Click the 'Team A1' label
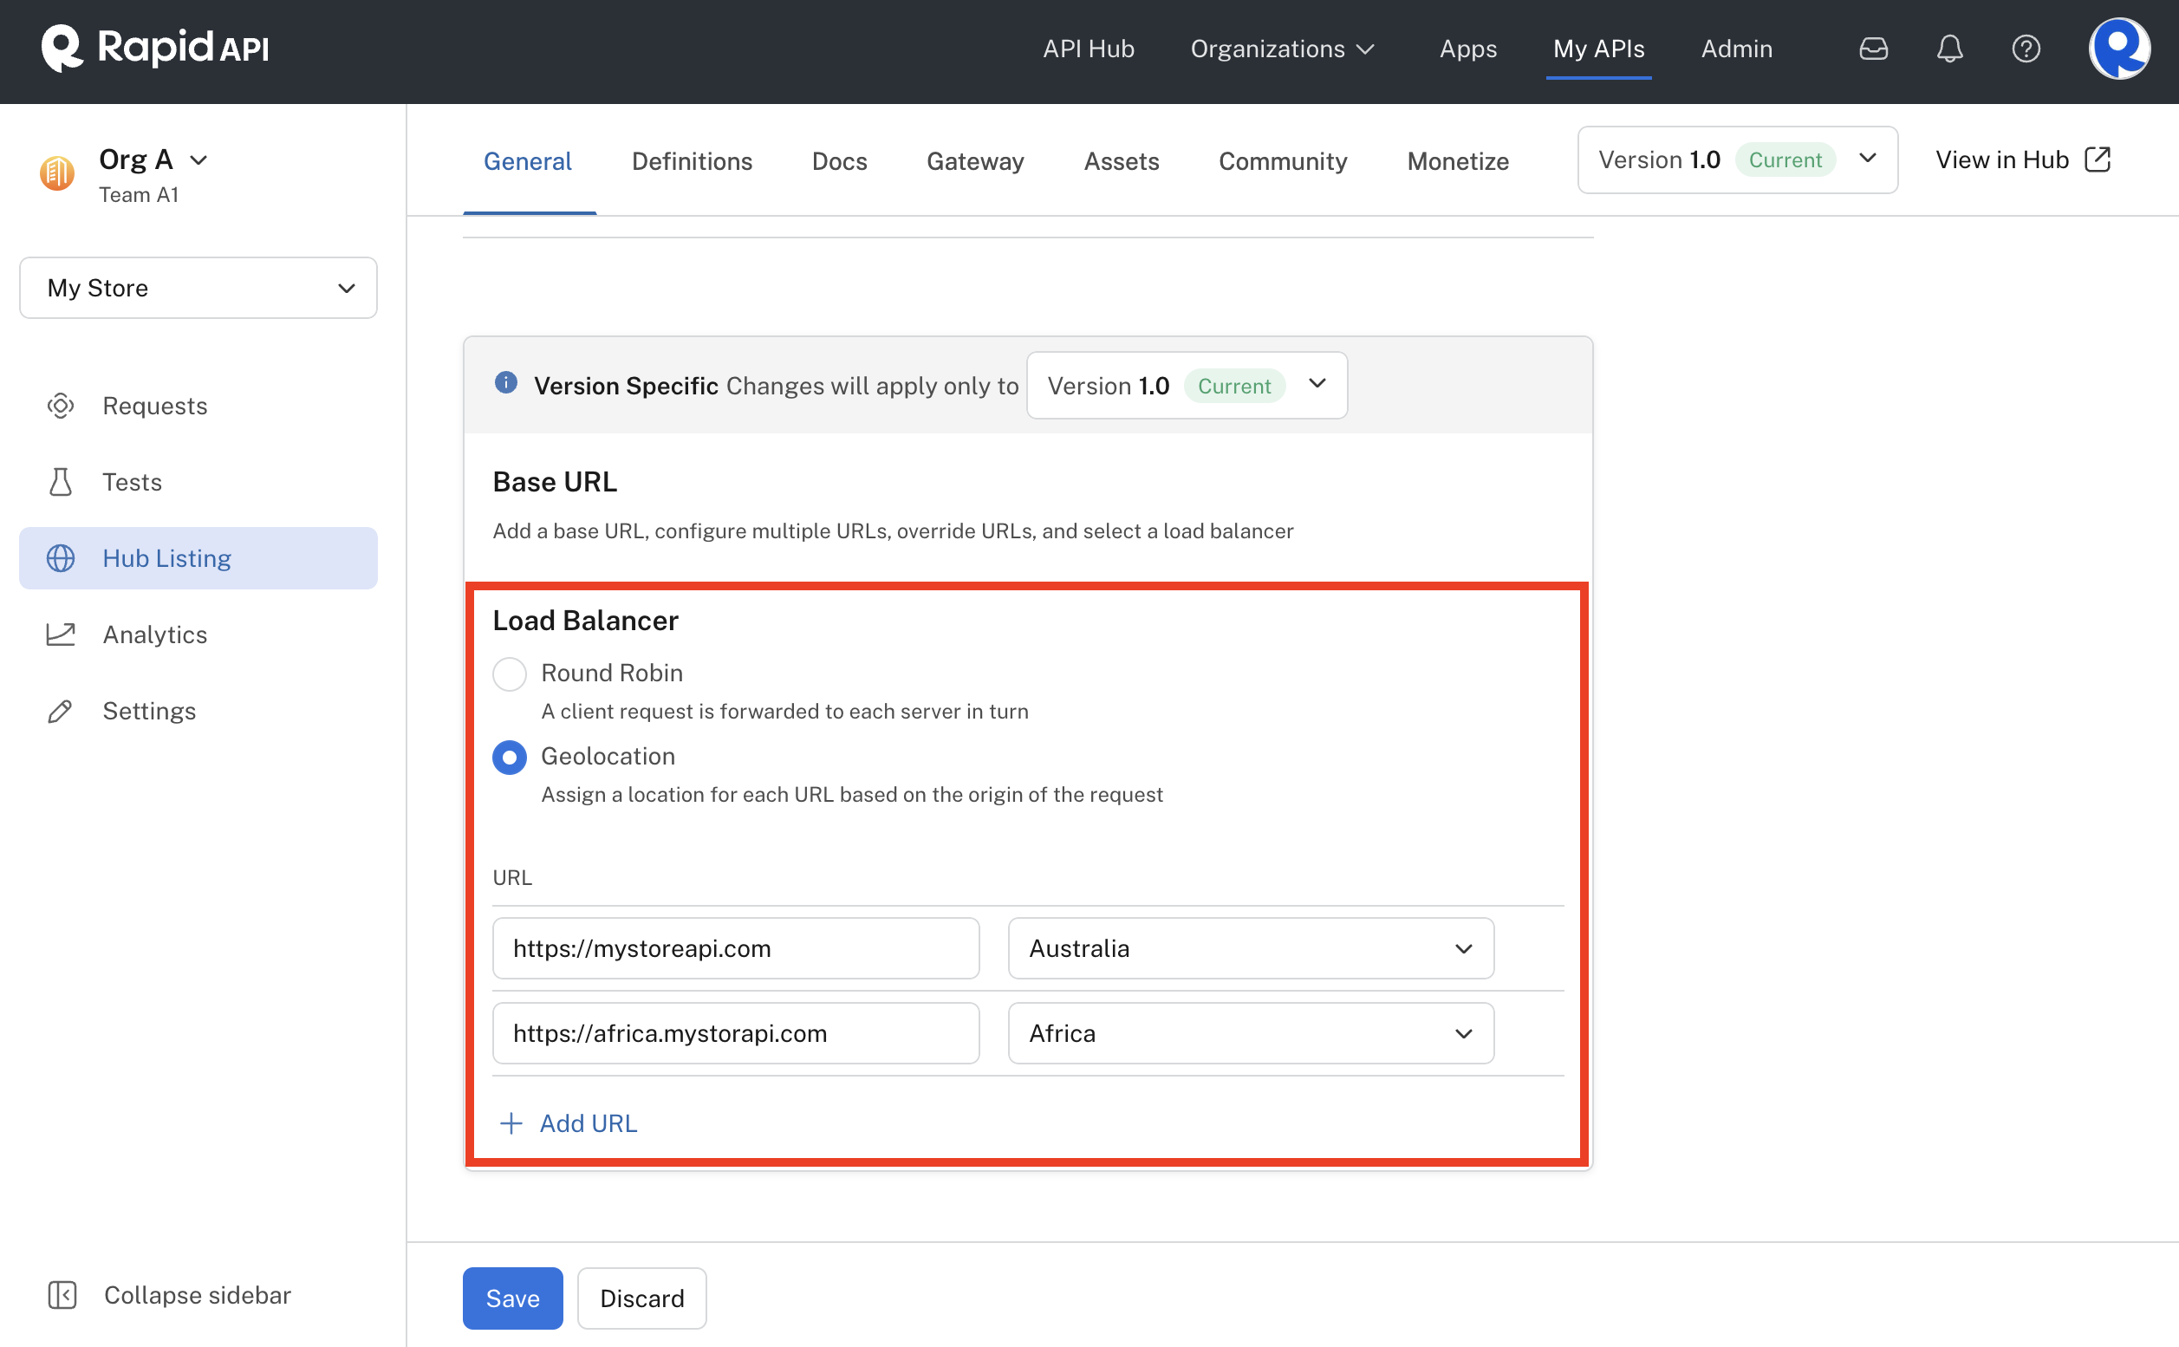 pos(139,195)
